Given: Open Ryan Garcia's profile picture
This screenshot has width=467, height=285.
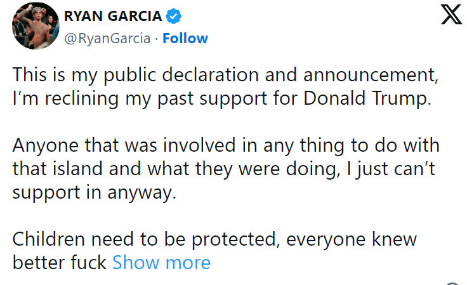Looking at the screenshot, I should click(34, 27).
